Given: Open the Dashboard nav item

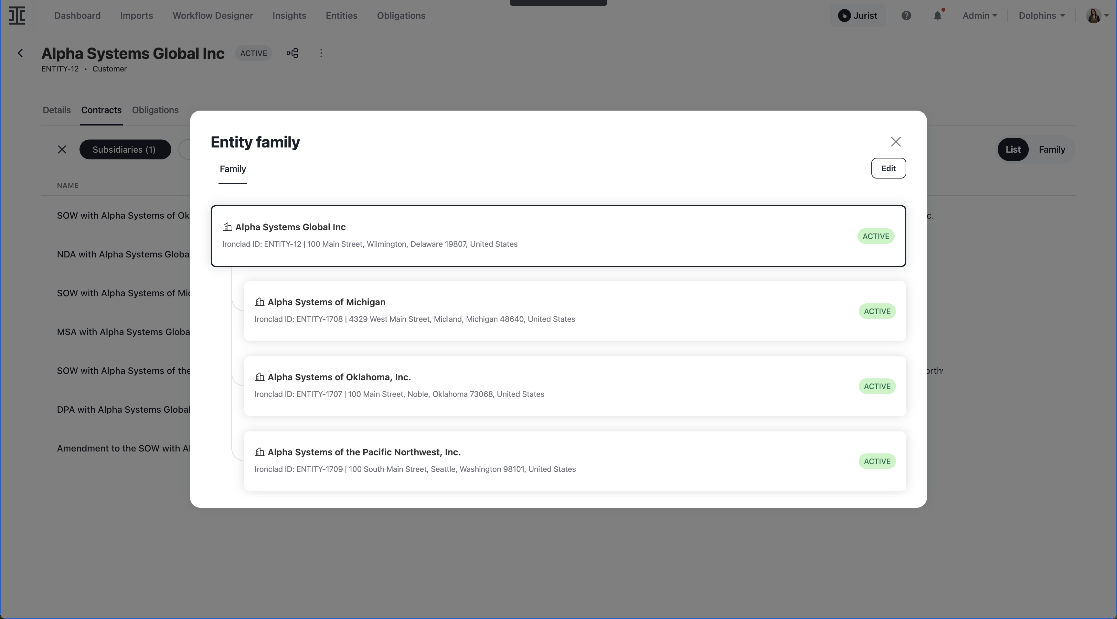Looking at the screenshot, I should 77,16.
